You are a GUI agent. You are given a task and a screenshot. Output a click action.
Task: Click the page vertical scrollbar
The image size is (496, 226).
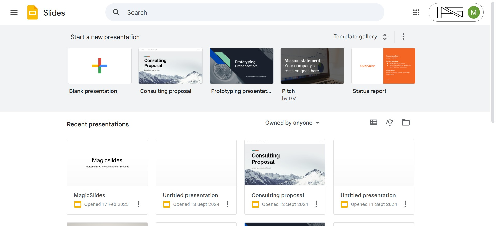point(493,62)
